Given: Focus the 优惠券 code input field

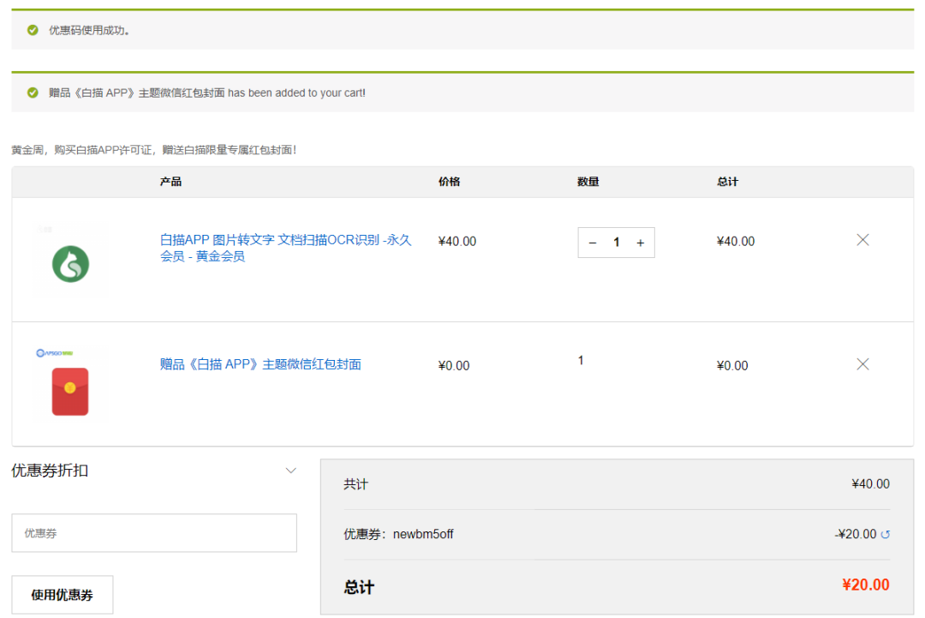Looking at the screenshot, I should click(154, 533).
